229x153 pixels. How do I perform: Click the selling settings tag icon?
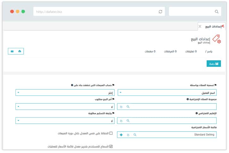click(x=217, y=39)
